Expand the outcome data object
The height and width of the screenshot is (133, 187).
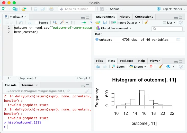97,39
